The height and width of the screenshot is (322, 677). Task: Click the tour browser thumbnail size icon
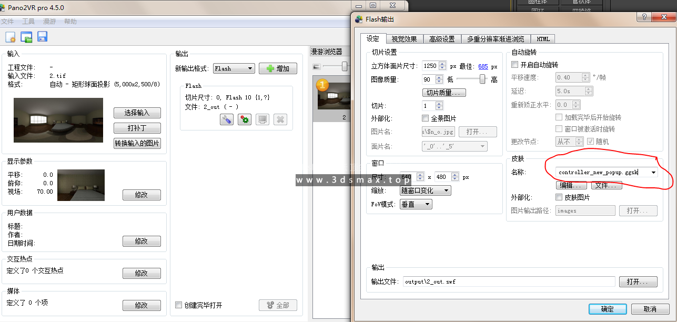pyautogui.click(x=316, y=66)
